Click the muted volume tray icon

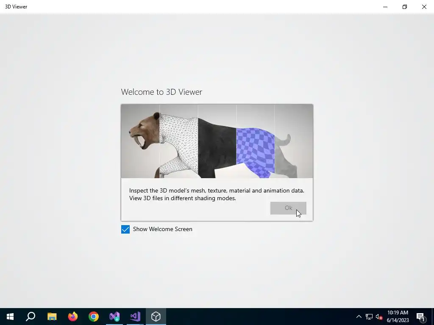tap(379, 317)
